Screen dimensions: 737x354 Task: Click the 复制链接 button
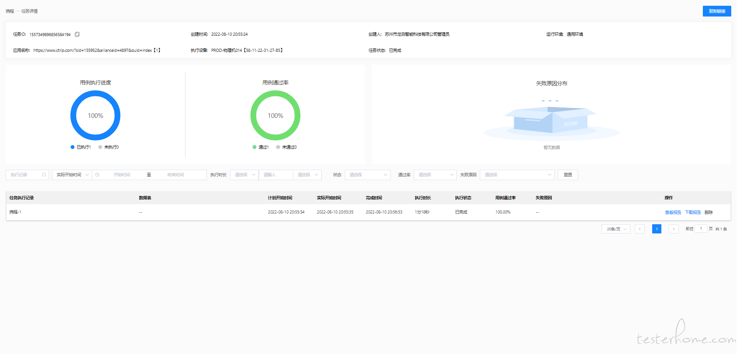717,11
